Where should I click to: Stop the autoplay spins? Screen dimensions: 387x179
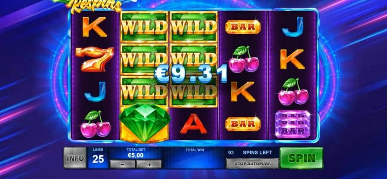pos(252,164)
